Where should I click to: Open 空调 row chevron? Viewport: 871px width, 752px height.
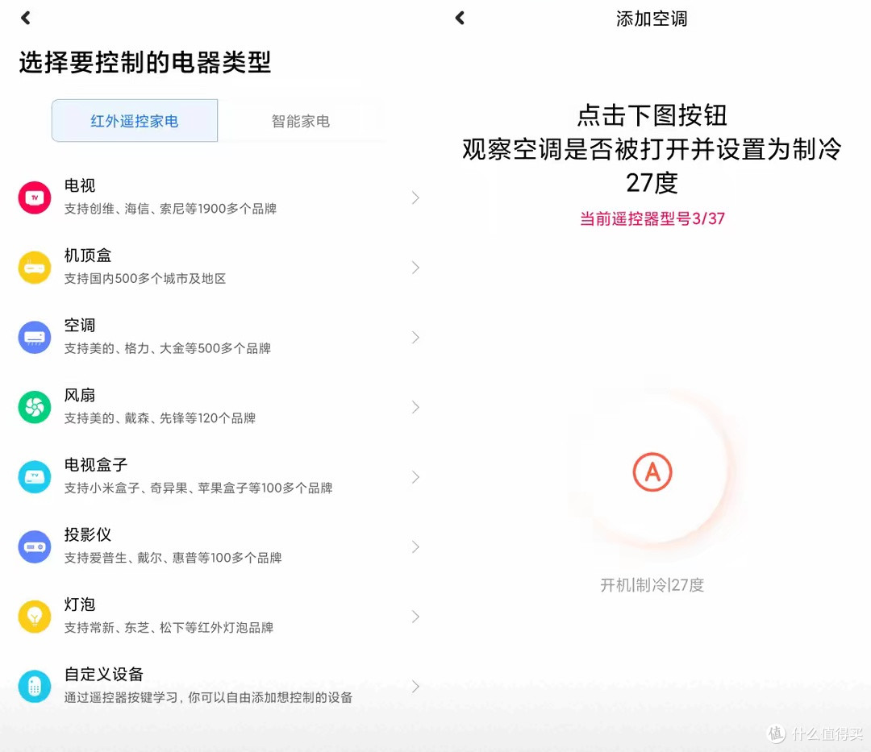(415, 338)
